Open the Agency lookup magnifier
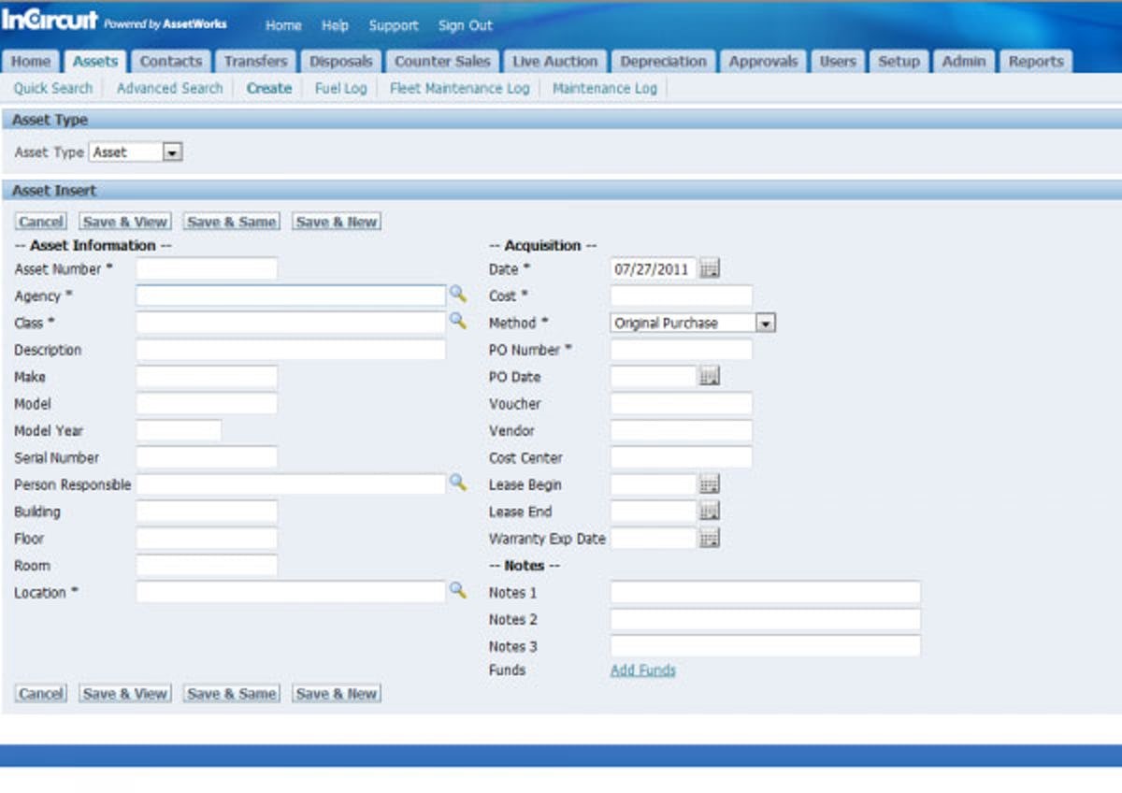Screen dimensions: 1122x793 coord(457,296)
